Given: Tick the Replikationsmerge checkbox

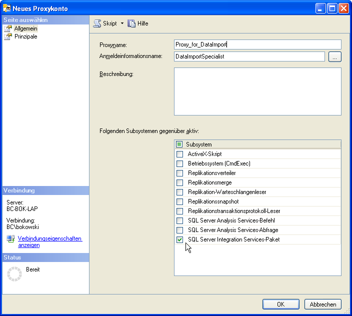Looking at the screenshot, I should point(179,182).
